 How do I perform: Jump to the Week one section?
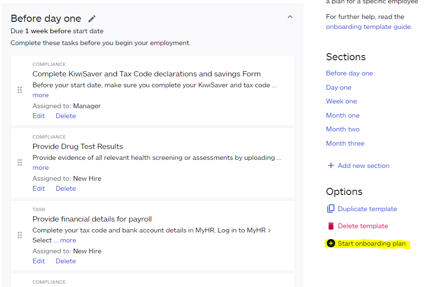[x=341, y=101]
